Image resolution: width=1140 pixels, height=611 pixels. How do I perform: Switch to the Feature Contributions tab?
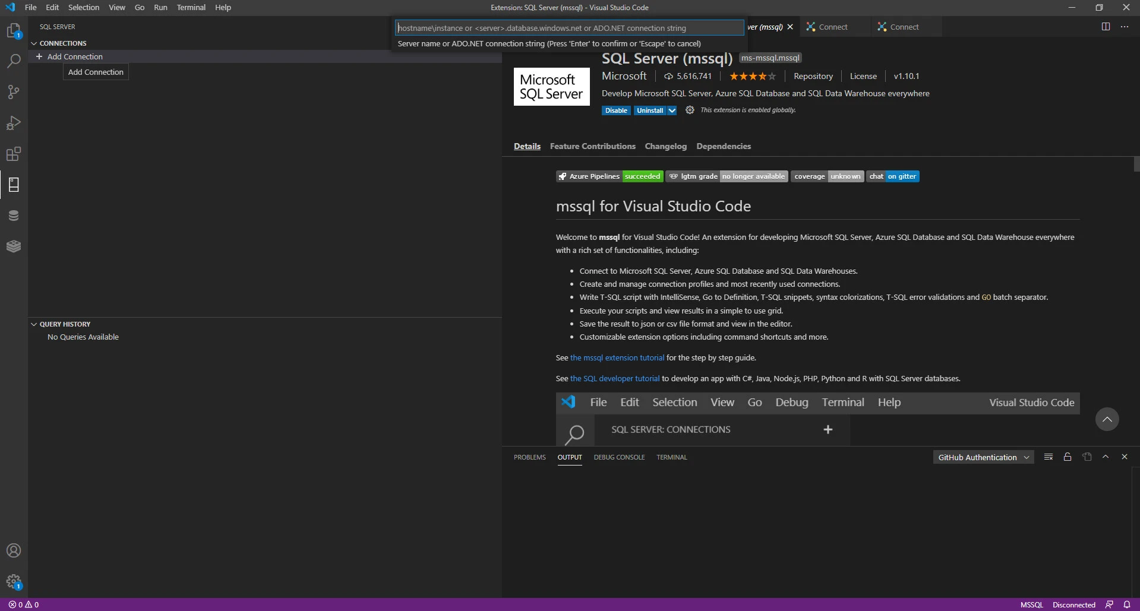click(592, 146)
